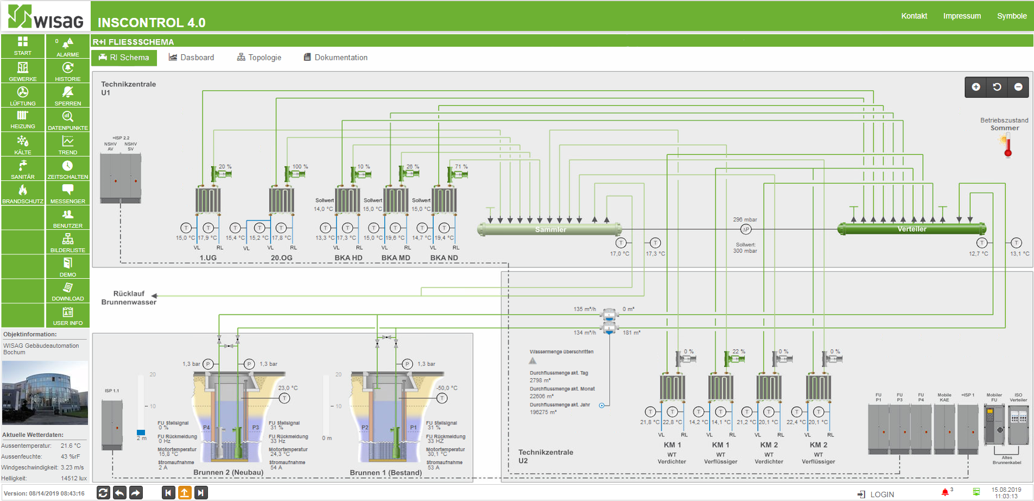The height and width of the screenshot is (501, 1034).
Task: Open the HEIZUNG section
Action: click(23, 120)
